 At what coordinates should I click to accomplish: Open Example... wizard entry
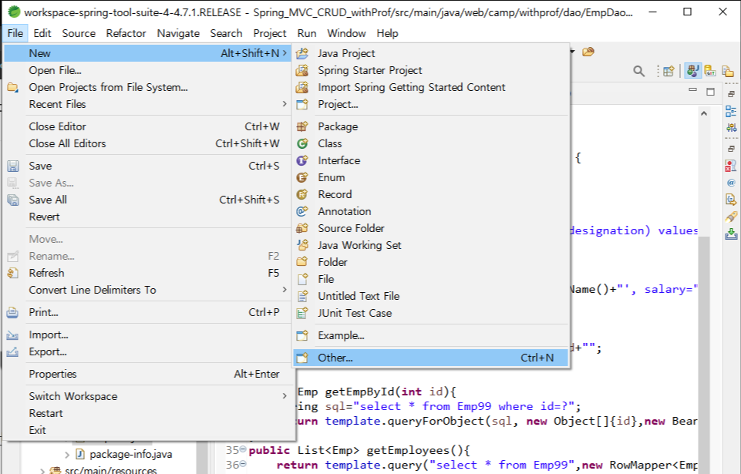click(430, 335)
